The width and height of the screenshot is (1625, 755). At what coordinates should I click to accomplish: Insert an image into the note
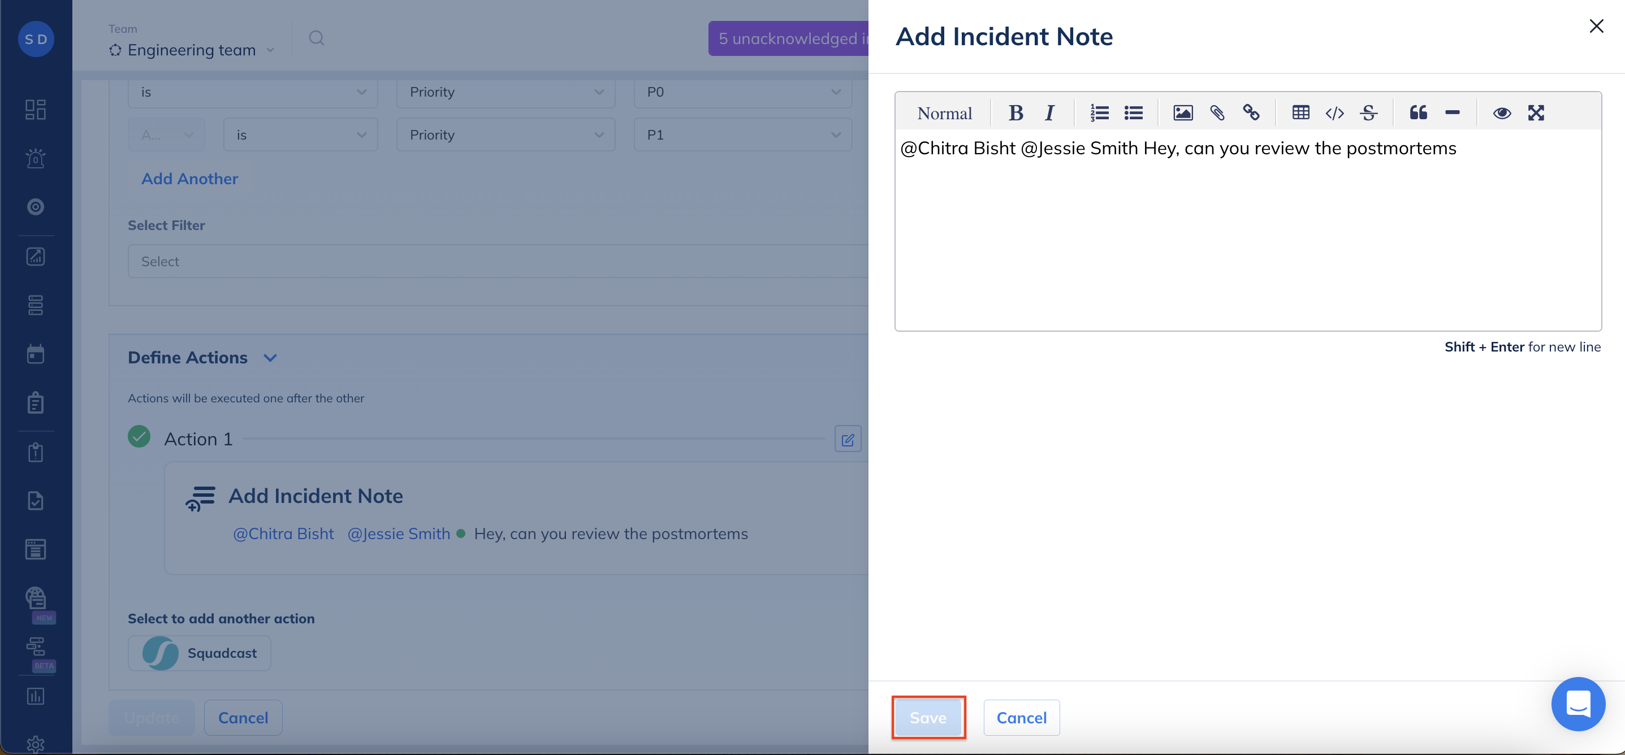click(x=1182, y=113)
